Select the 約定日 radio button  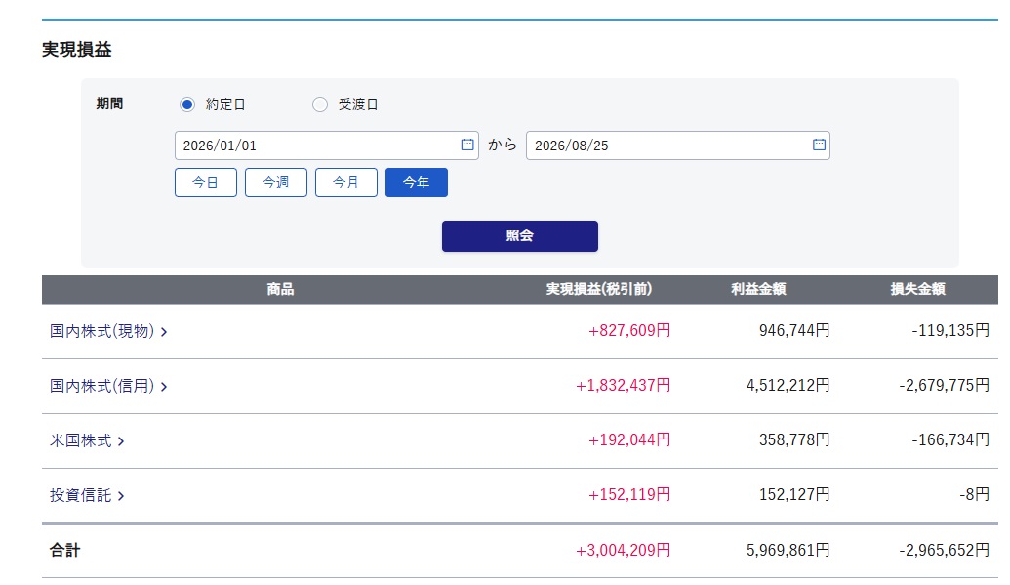click(186, 104)
